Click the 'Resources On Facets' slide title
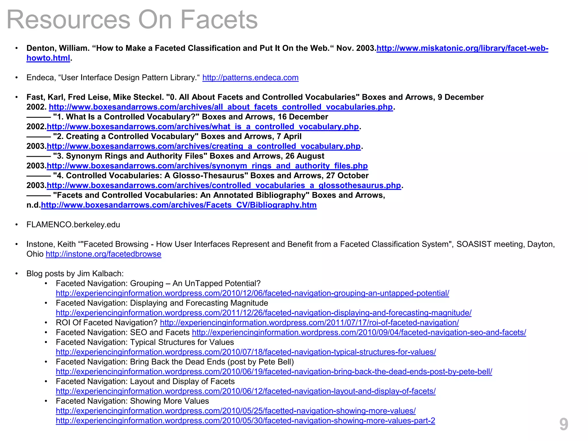The width and height of the screenshot is (588, 441). 132,20
